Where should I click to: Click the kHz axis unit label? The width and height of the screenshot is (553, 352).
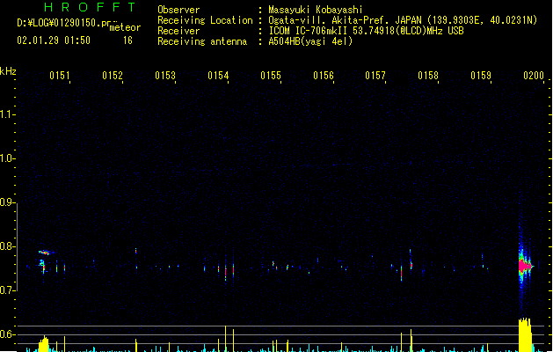(x=8, y=71)
